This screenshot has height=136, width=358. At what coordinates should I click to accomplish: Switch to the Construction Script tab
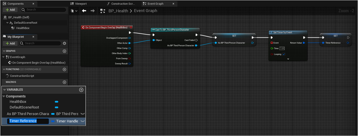click(x=121, y=4)
